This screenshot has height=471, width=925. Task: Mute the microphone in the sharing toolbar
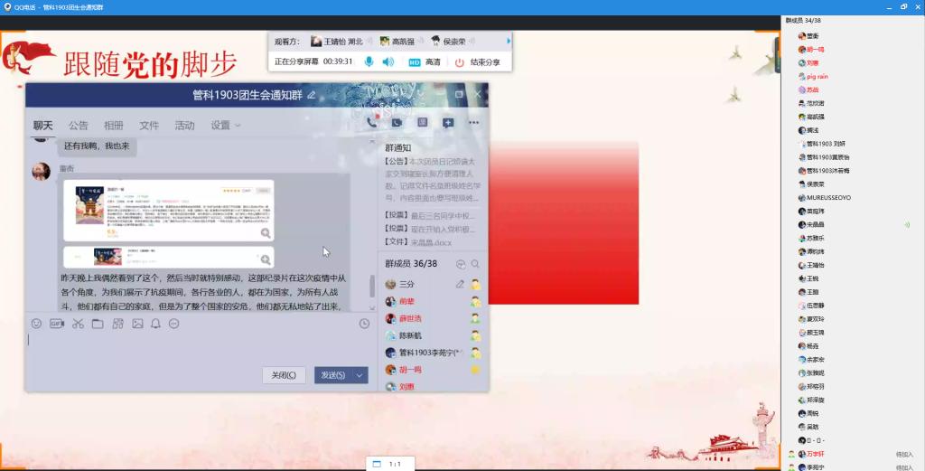coord(369,62)
